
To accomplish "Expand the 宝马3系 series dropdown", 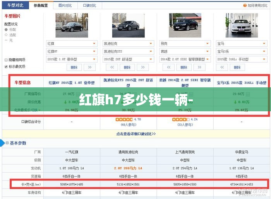I will coord(242,51).
